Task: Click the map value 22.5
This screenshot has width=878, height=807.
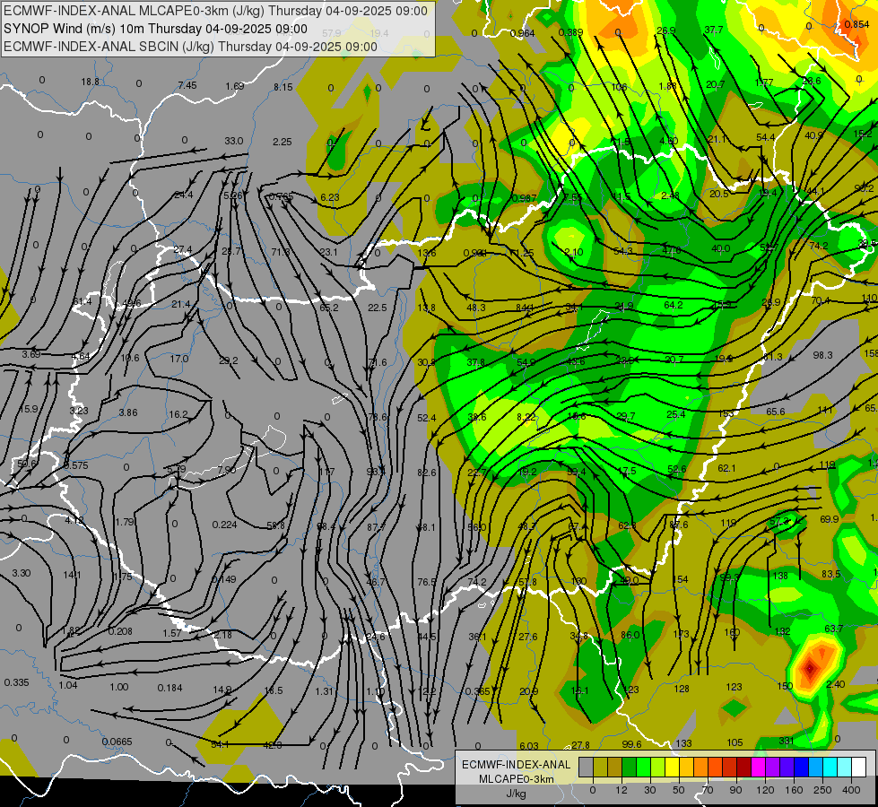Action: point(378,308)
